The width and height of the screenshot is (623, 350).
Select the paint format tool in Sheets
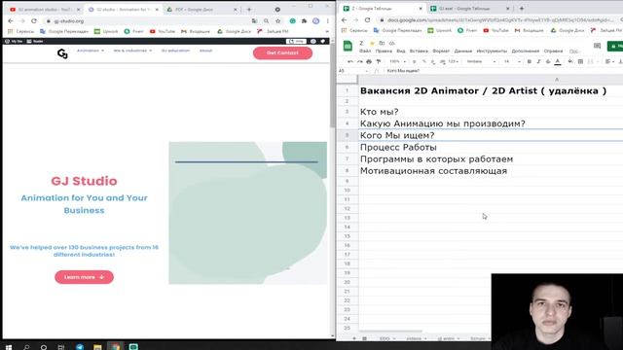click(x=379, y=61)
